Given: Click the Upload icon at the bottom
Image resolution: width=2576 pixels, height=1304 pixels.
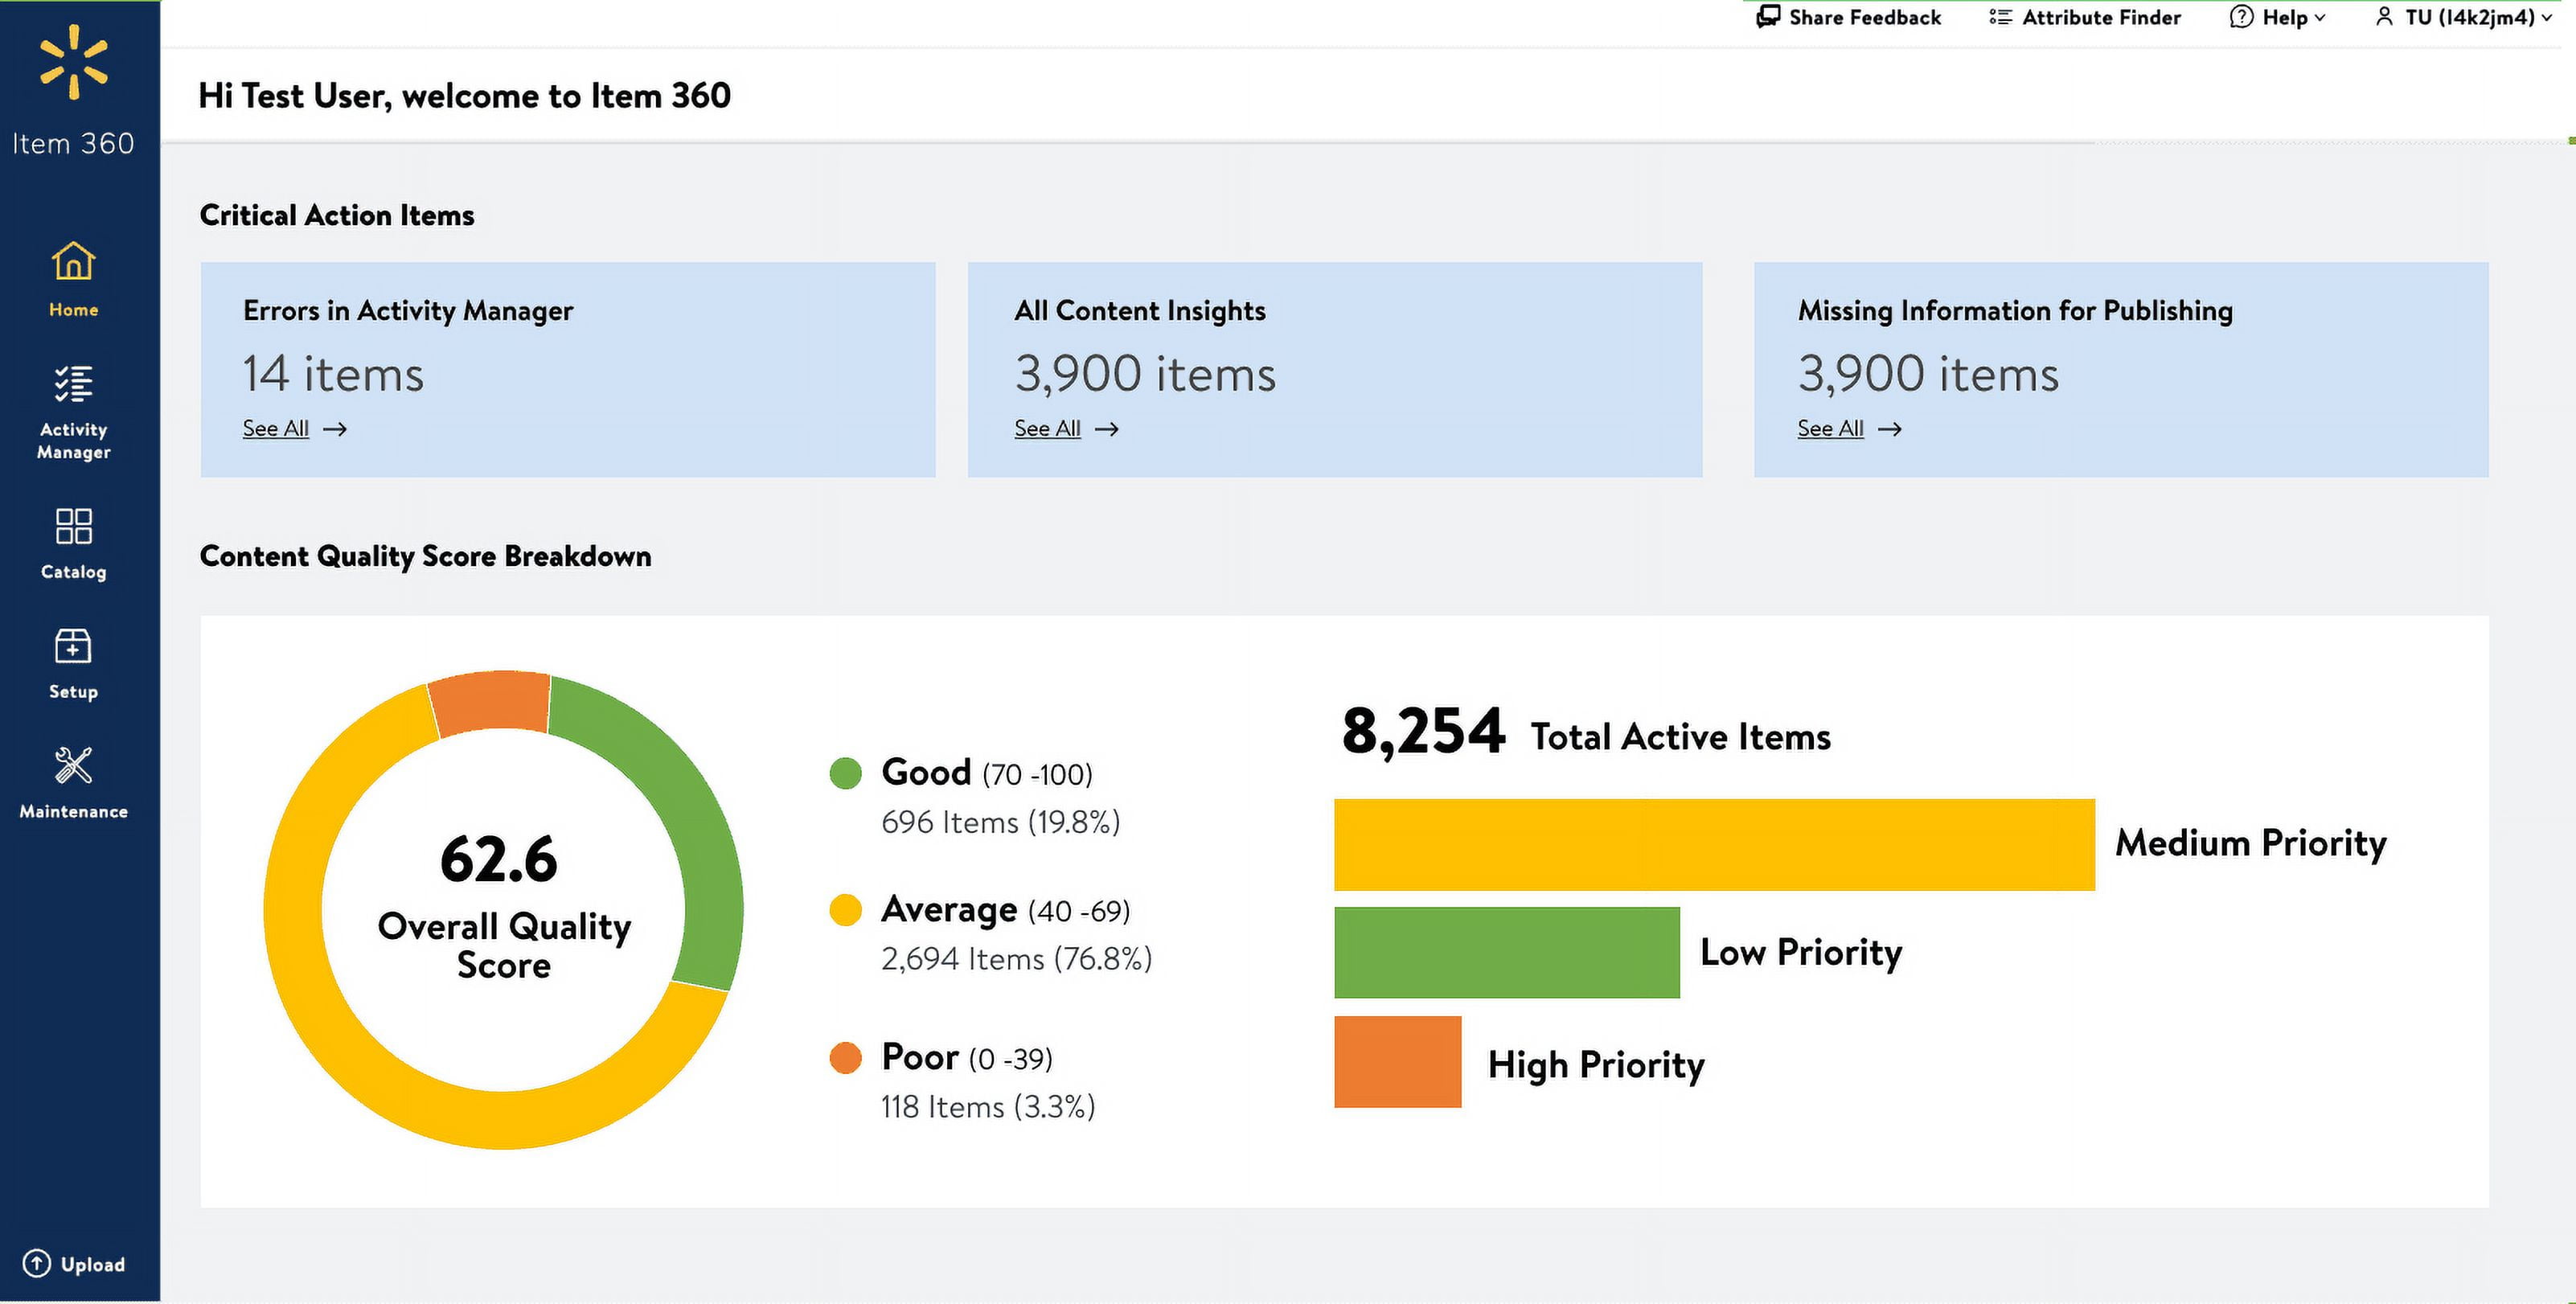Looking at the screenshot, I should [38, 1263].
